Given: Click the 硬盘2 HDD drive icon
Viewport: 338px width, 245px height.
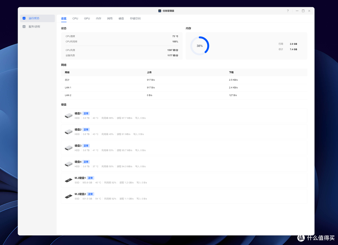Looking at the screenshot, I should click(69, 132).
